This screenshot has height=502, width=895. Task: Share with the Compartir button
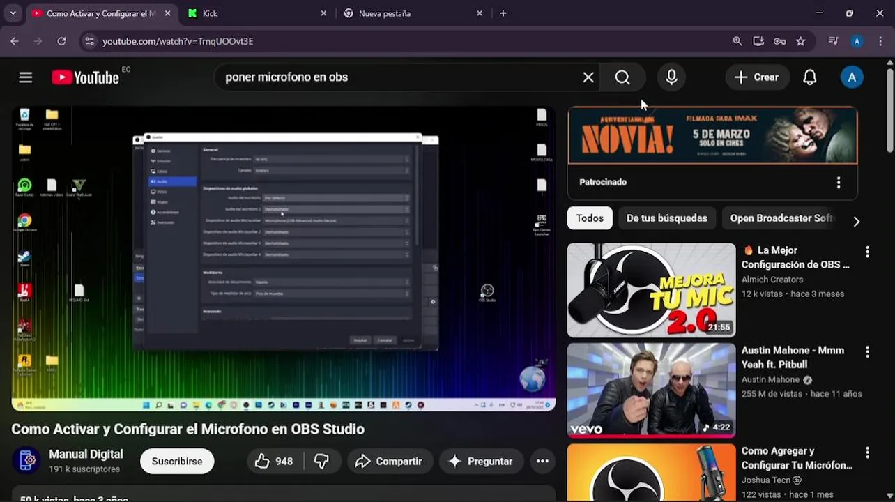(389, 461)
